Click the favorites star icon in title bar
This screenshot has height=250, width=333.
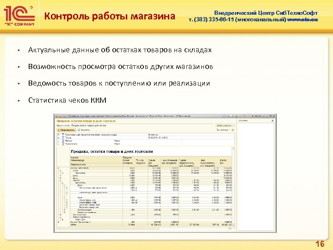pos(65,116)
